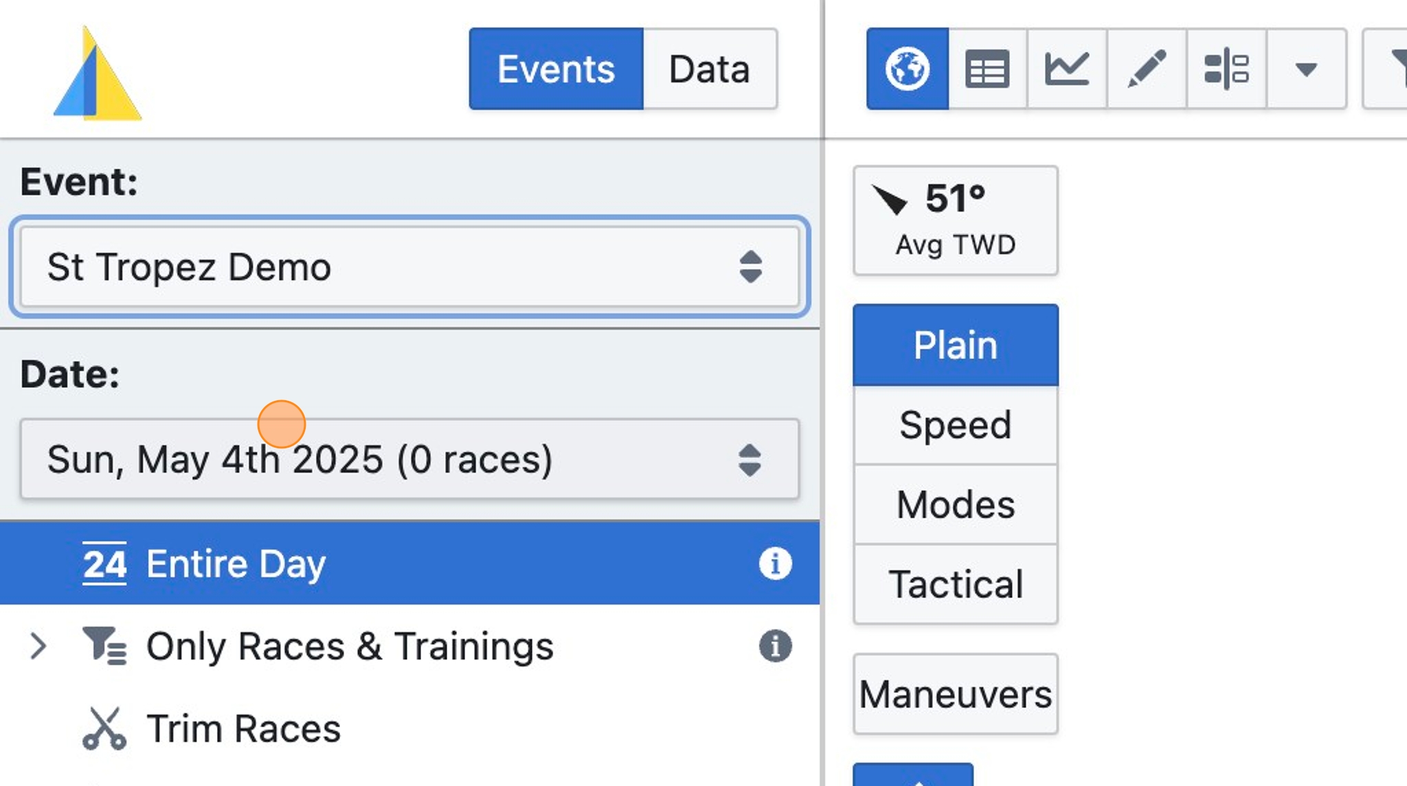The width and height of the screenshot is (1407, 786).
Task: Switch to the Events tab
Action: pyautogui.click(x=556, y=69)
